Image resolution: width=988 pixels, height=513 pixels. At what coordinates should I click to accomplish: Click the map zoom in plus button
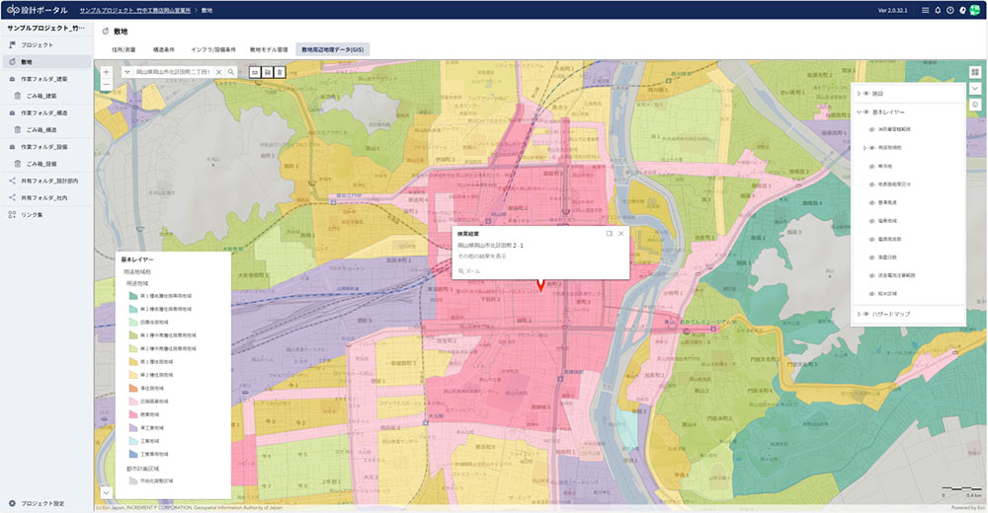pos(106,72)
